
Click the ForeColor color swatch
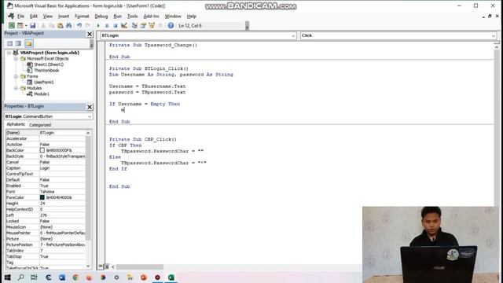(42, 197)
